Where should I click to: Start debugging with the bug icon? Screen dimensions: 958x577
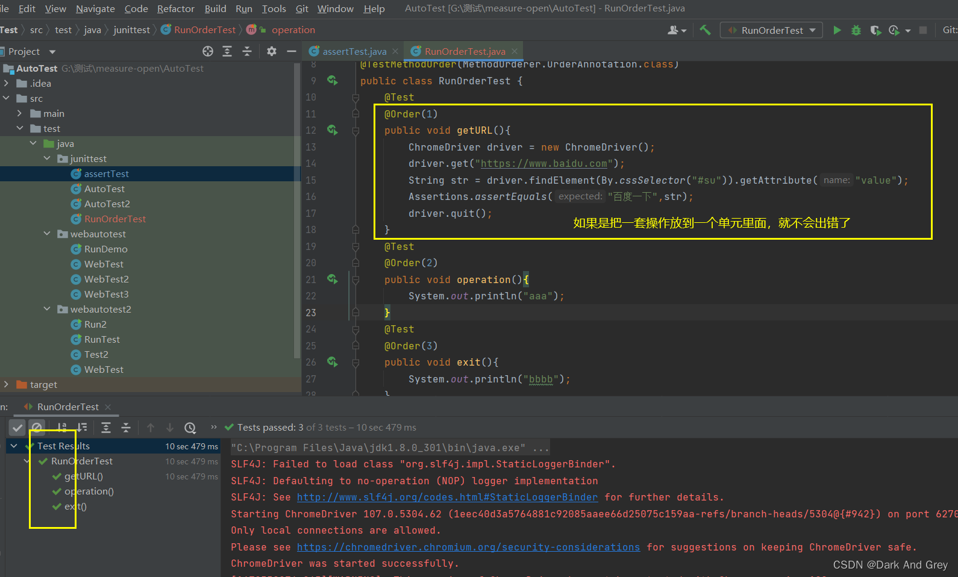coord(856,30)
